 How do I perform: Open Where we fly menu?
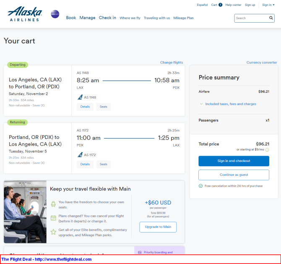(130, 18)
